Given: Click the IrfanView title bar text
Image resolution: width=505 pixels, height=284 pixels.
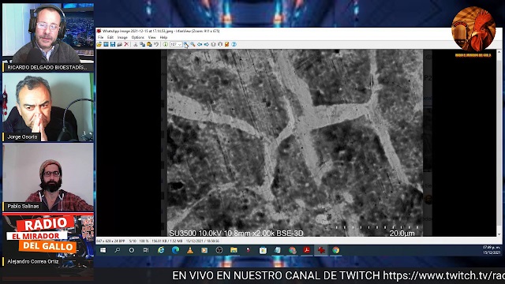Looking at the screenshot, I should pyautogui.click(x=161, y=32).
